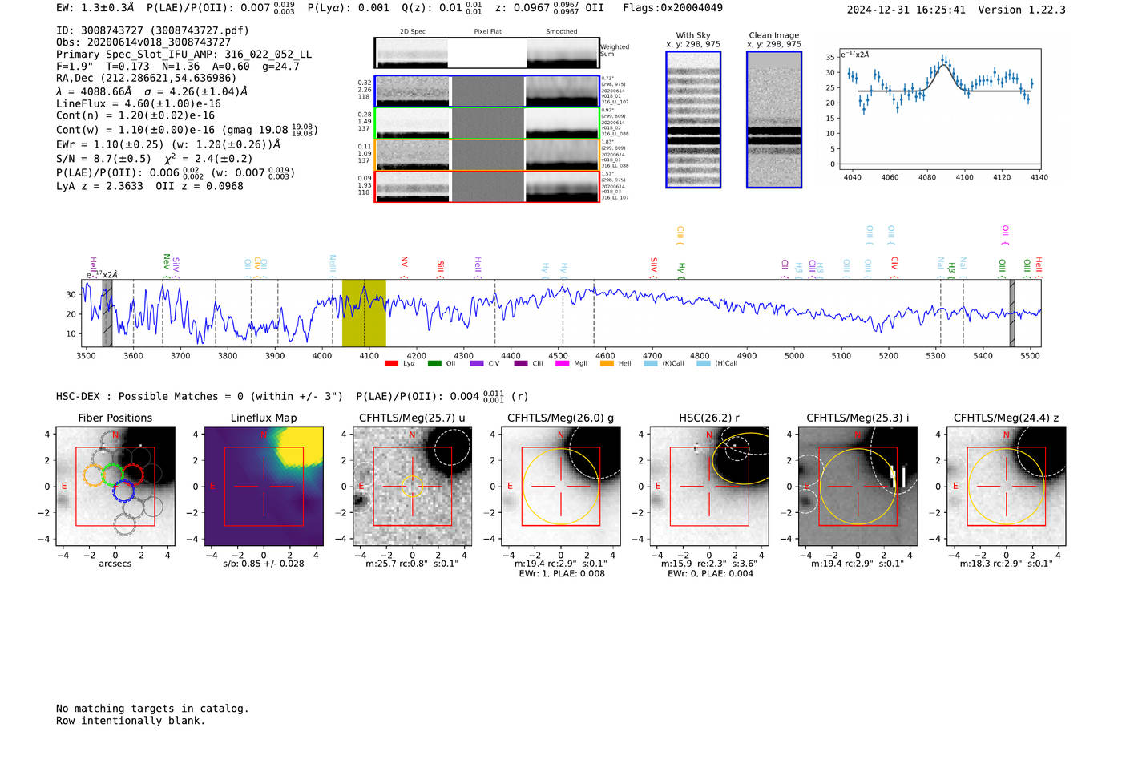Open the HSC r-band cutout
The height and width of the screenshot is (764, 1122).
coord(709,487)
